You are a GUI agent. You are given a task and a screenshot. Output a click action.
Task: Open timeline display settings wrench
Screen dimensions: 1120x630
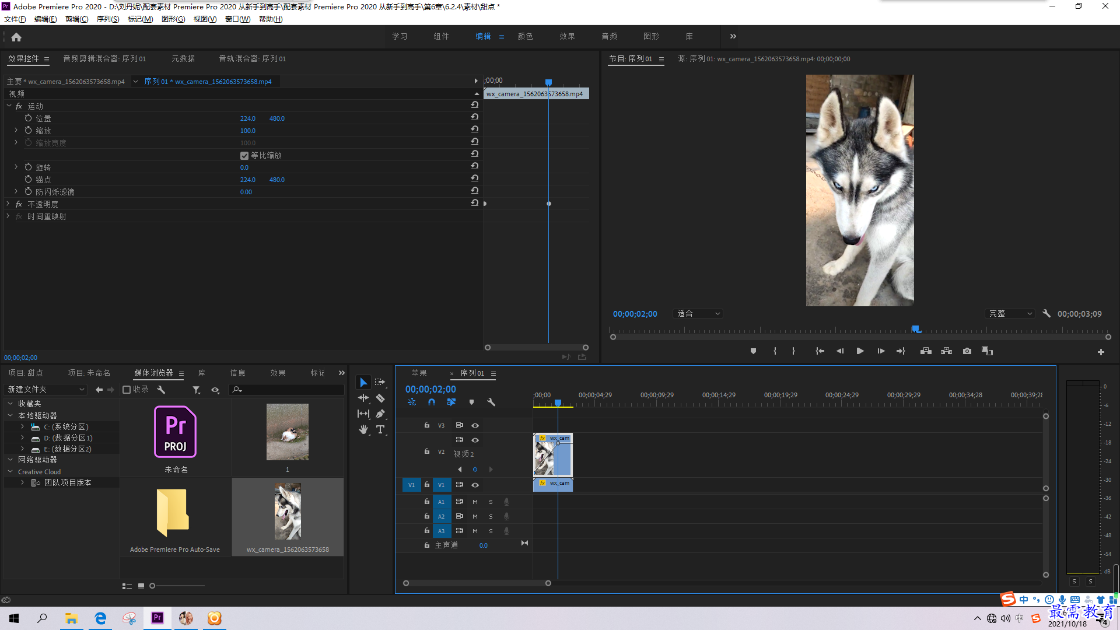click(491, 402)
